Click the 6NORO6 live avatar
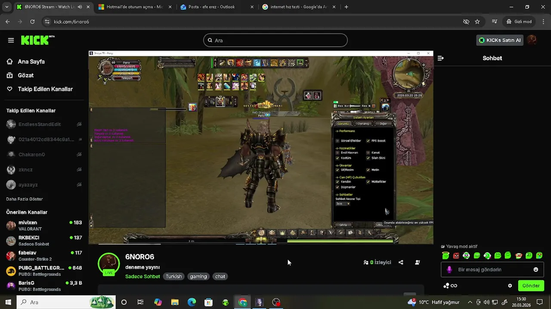 108,264
